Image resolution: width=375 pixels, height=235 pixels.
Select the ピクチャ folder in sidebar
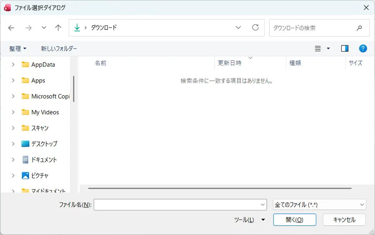[x=40, y=175]
